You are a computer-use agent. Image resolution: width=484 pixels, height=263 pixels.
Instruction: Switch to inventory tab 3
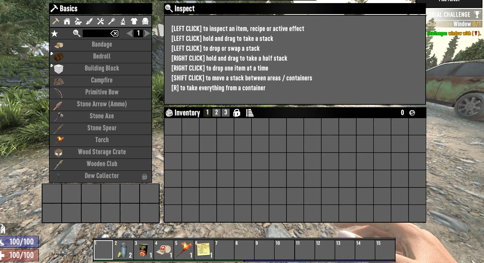[x=226, y=112]
